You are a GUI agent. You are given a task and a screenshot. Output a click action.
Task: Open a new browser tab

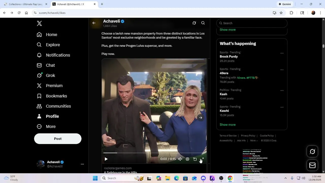tap(102, 4)
